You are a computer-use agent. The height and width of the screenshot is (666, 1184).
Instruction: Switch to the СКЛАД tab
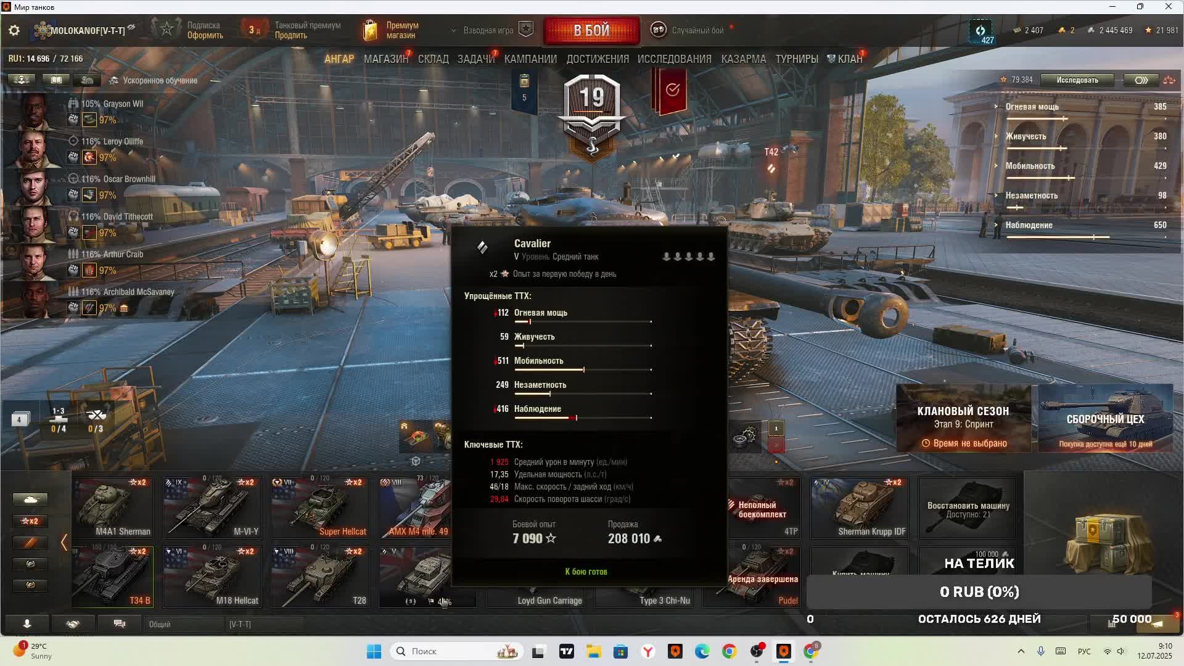(x=433, y=59)
